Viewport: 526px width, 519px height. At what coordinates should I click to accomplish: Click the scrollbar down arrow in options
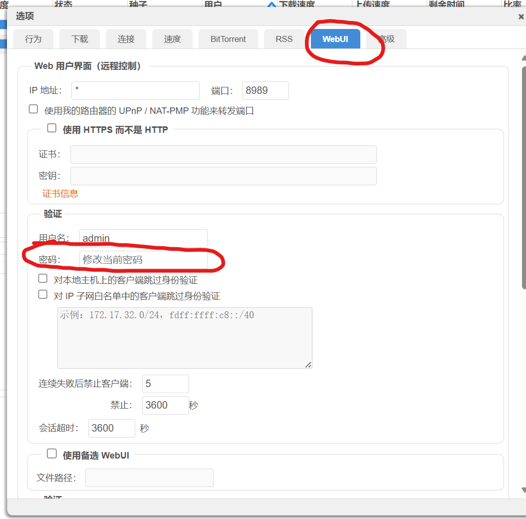[523, 490]
